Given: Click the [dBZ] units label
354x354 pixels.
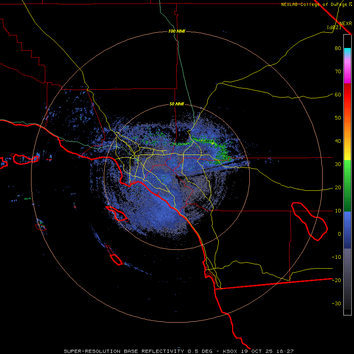Looking at the screenshot, I should [334, 27].
